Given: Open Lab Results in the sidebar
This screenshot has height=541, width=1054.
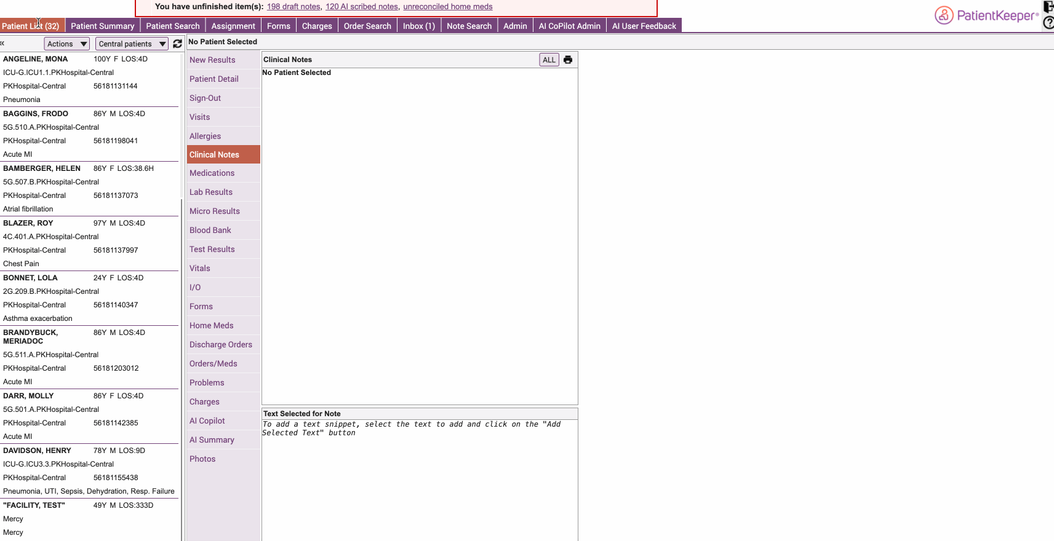Looking at the screenshot, I should (211, 192).
